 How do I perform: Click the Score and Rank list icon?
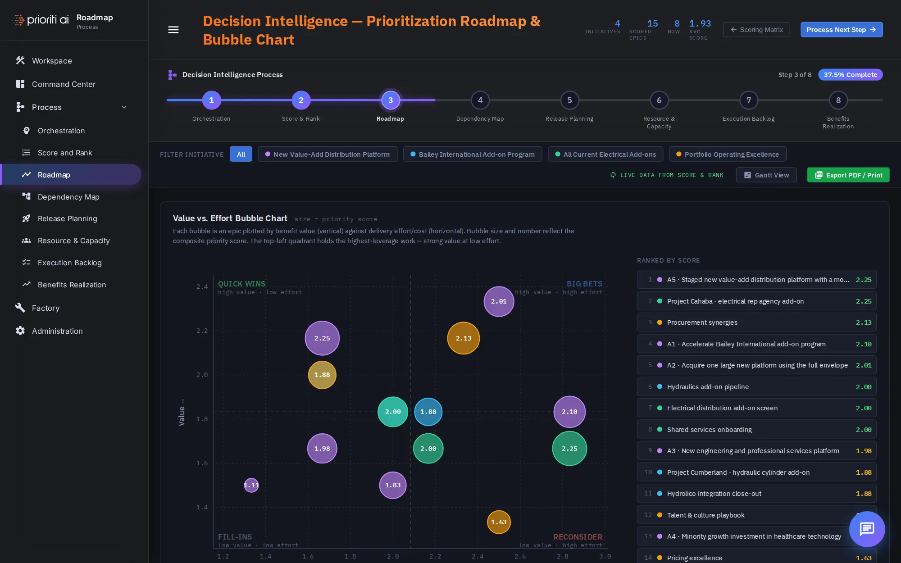point(27,153)
